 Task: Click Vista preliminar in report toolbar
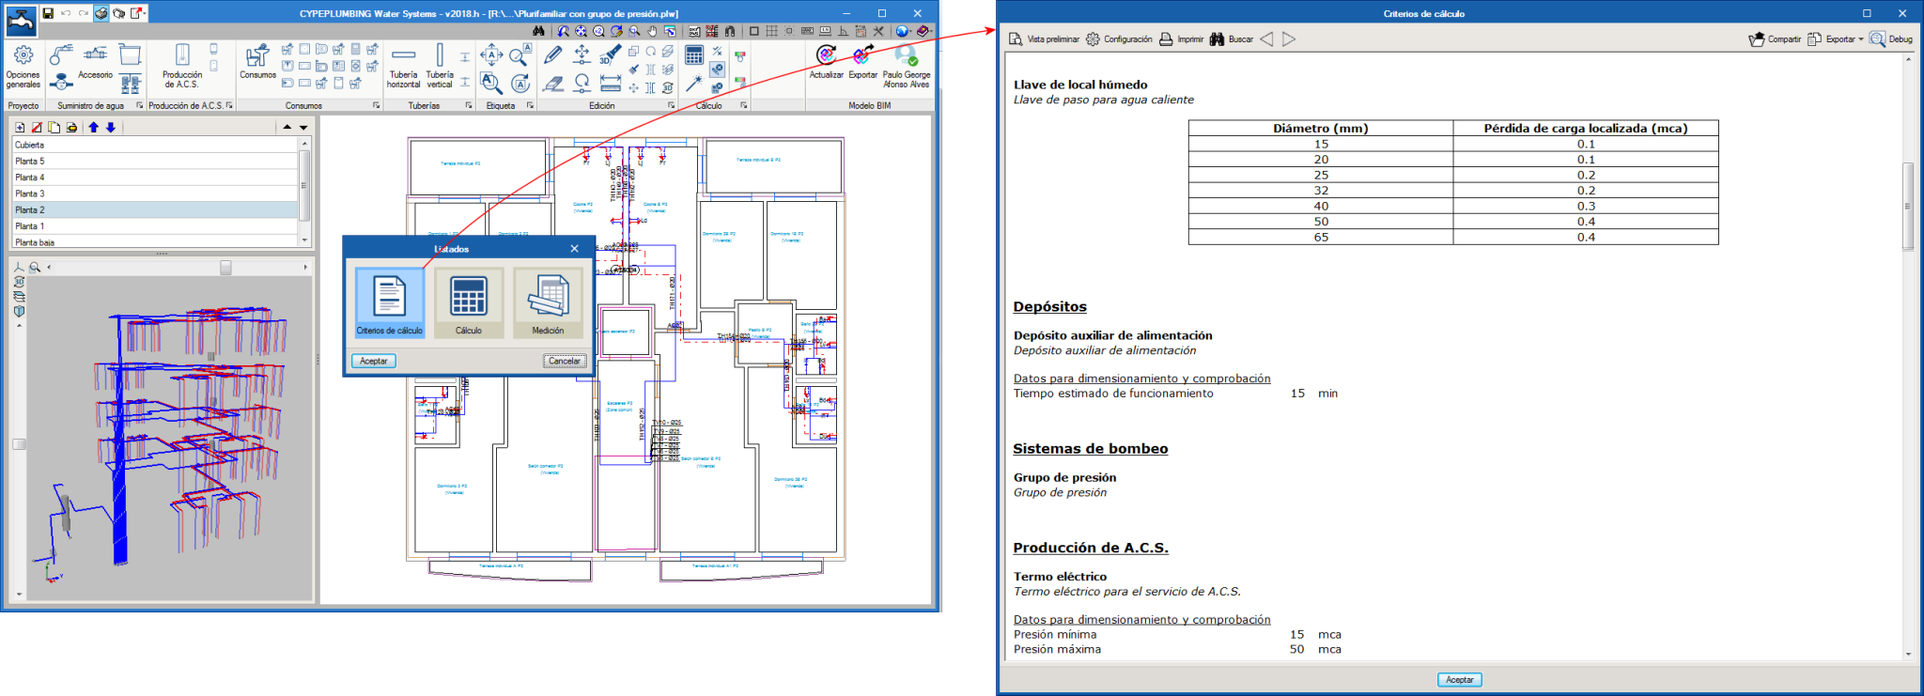(x=1044, y=39)
